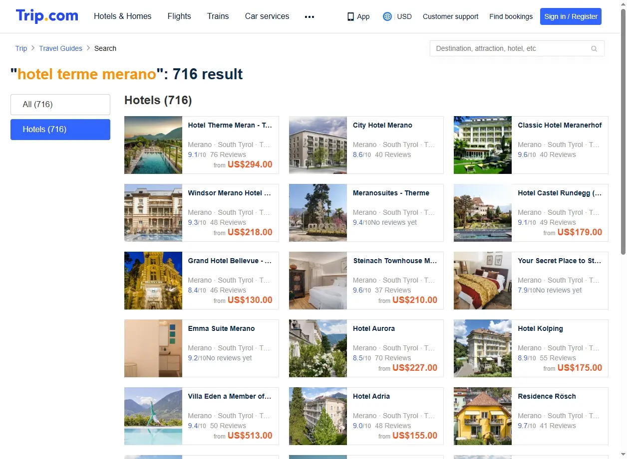
Task: Open Classic Hotel Meranerhof thumbnail
Action: coord(483,145)
